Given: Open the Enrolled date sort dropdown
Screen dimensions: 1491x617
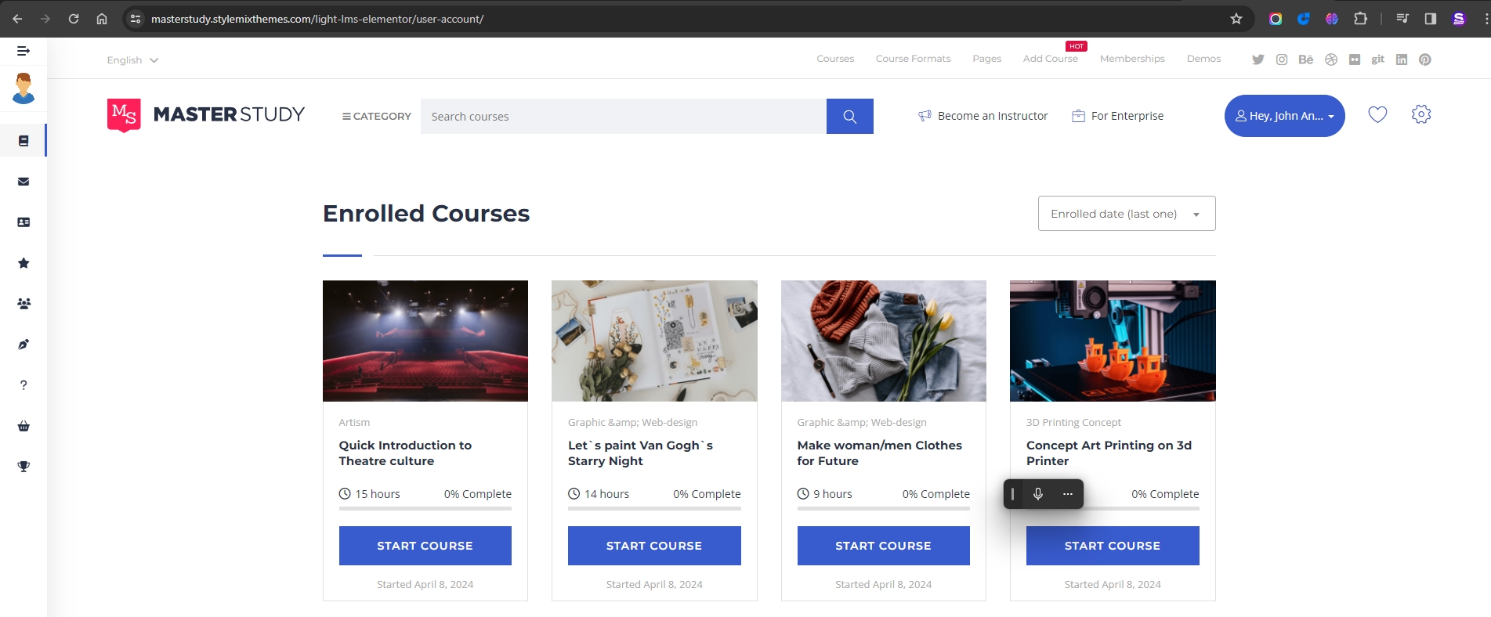Looking at the screenshot, I should (x=1126, y=214).
